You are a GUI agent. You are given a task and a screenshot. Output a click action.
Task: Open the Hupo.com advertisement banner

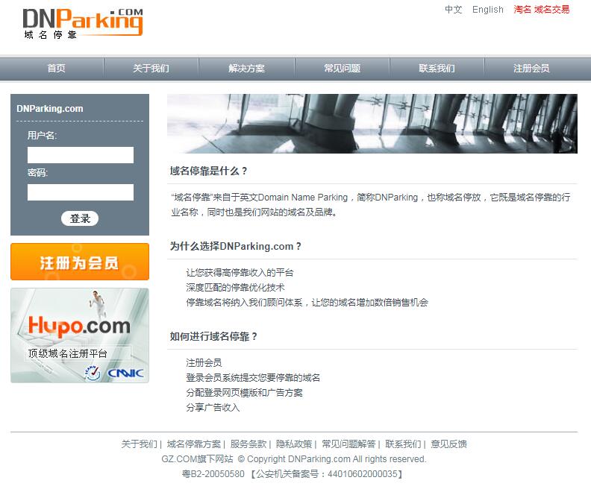pyautogui.click(x=80, y=335)
